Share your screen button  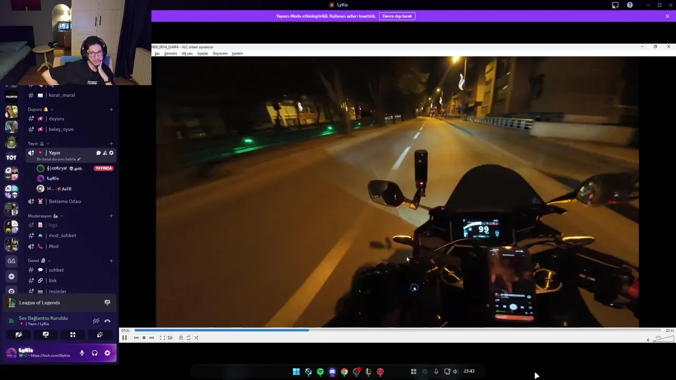(46, 335)
